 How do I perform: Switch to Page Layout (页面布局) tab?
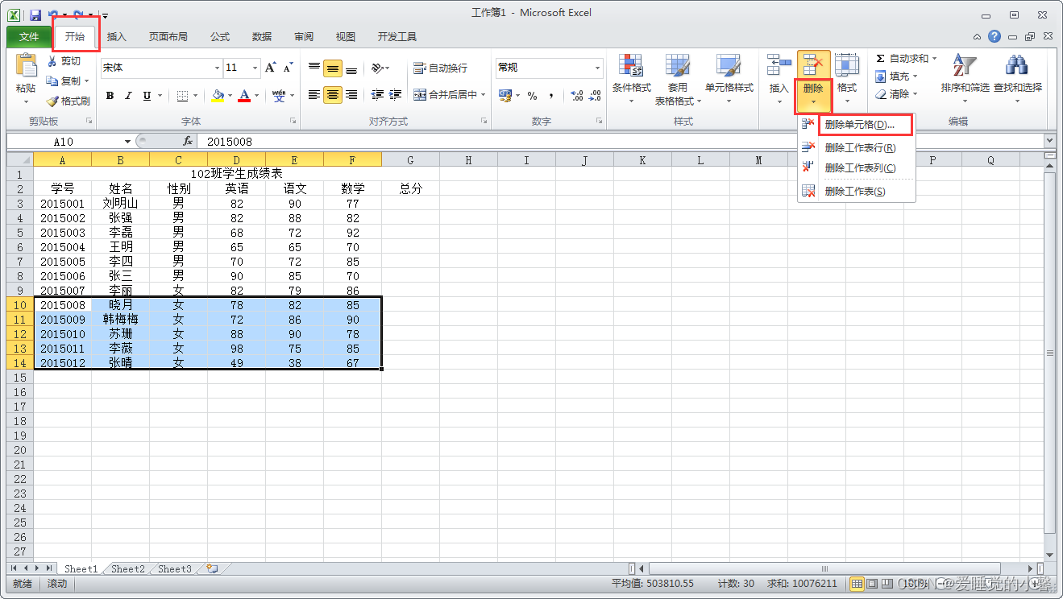point(168,37)
